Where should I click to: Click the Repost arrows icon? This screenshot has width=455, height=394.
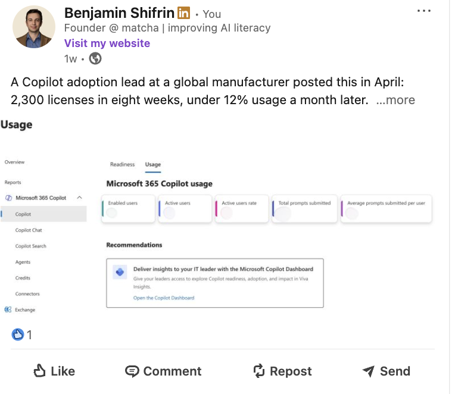(259, 371)
